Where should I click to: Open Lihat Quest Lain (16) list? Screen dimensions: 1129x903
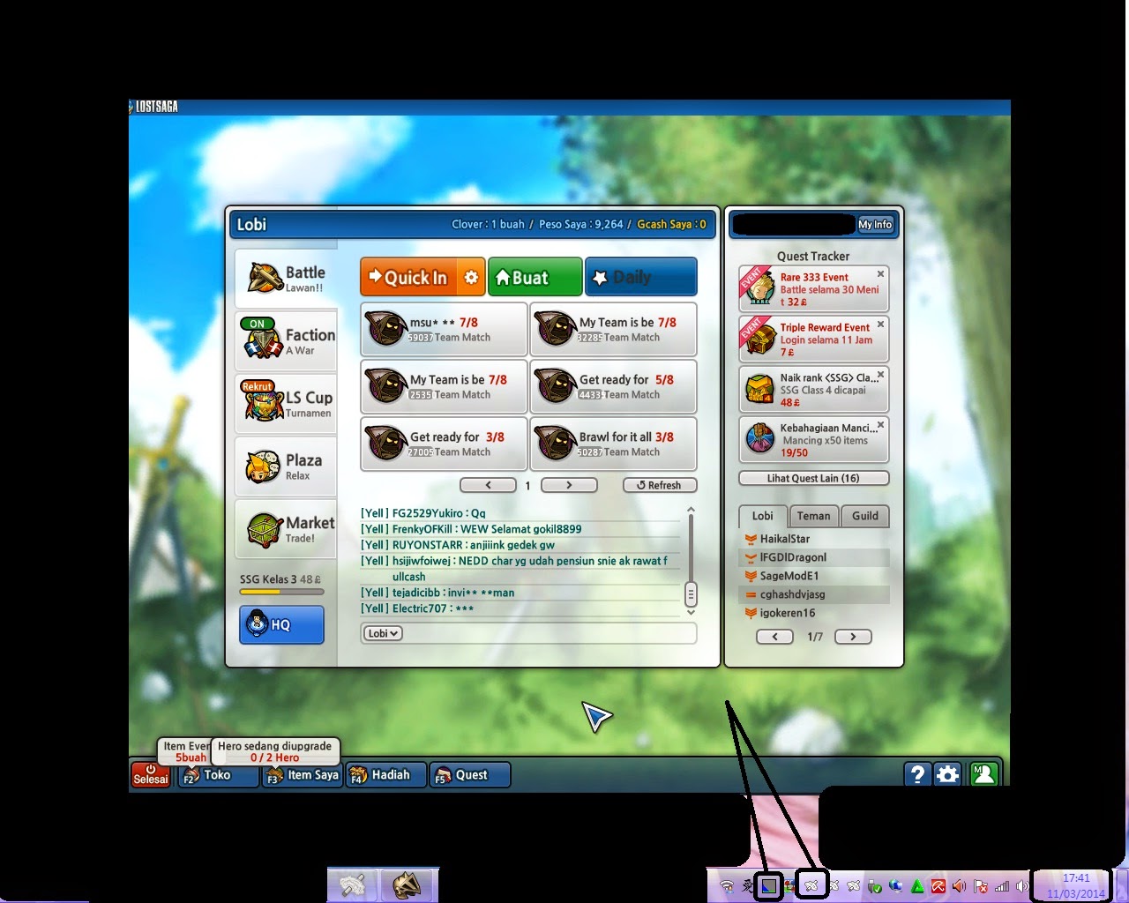coord(813,478)
